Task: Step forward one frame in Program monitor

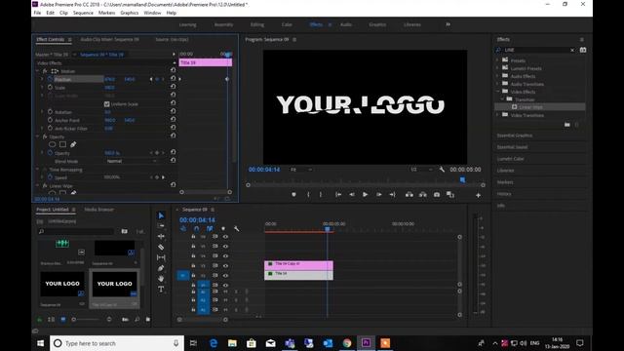Action: pyautogui.click(x=379, y=195)
